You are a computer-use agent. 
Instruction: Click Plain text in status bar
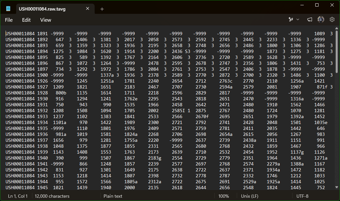(x=113, y=196)
